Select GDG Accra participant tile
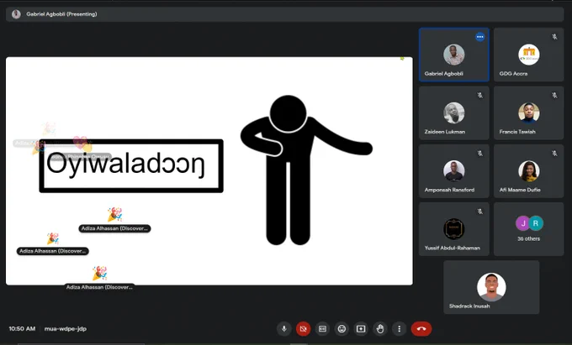 click(528, 55)
